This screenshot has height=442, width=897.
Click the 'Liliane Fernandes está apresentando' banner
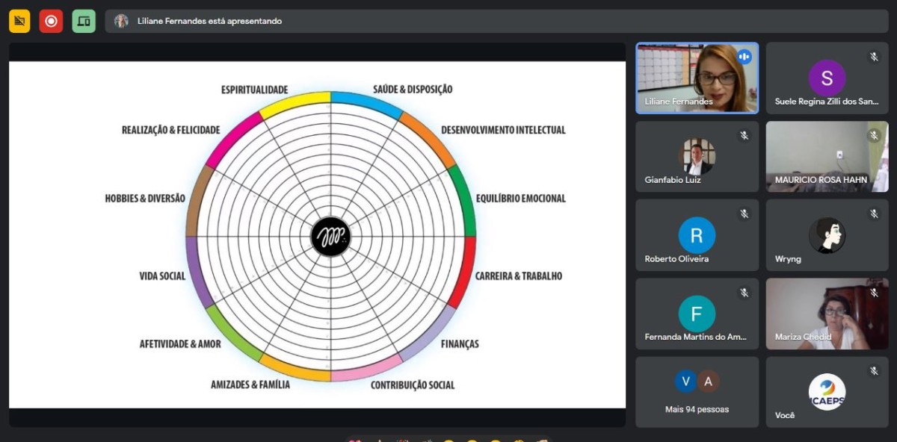(x=209, y=21)
